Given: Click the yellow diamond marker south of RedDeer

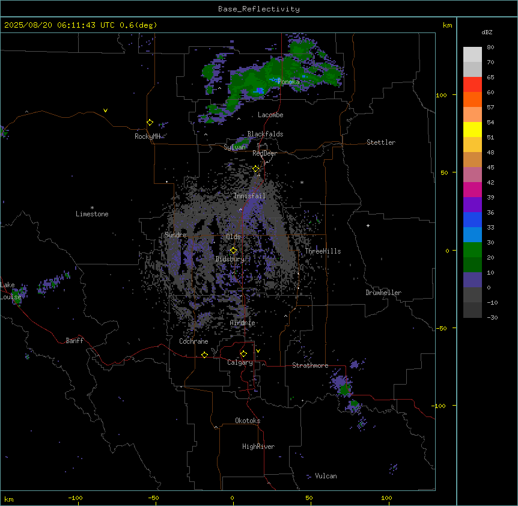Looking at the screenshot, I should 256,169.
